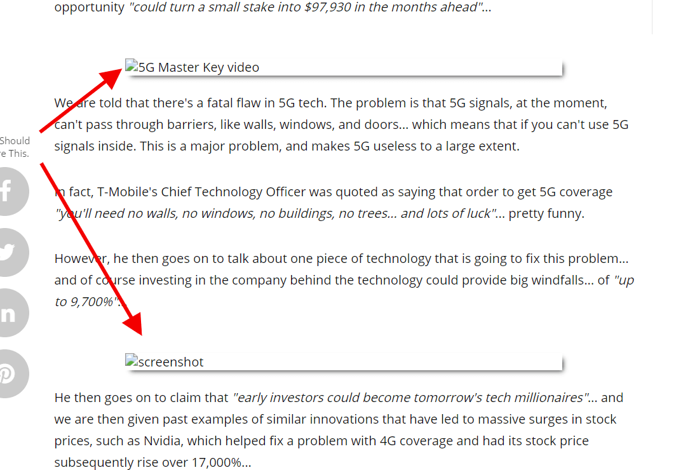Share the article on Twitter
Image resolution: width=676 pixels, height=470 pixels.
[10, 252]
